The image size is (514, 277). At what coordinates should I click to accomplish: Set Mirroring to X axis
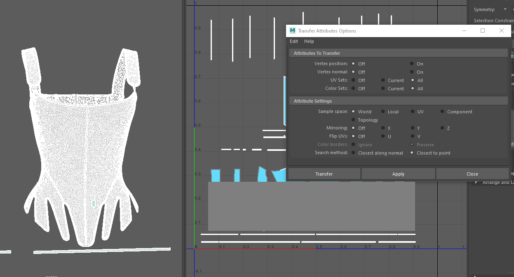[383, 128]
